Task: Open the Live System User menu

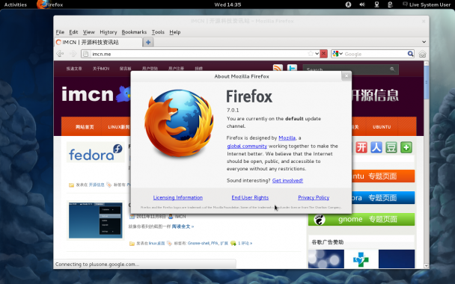Action: coord(427,4)
